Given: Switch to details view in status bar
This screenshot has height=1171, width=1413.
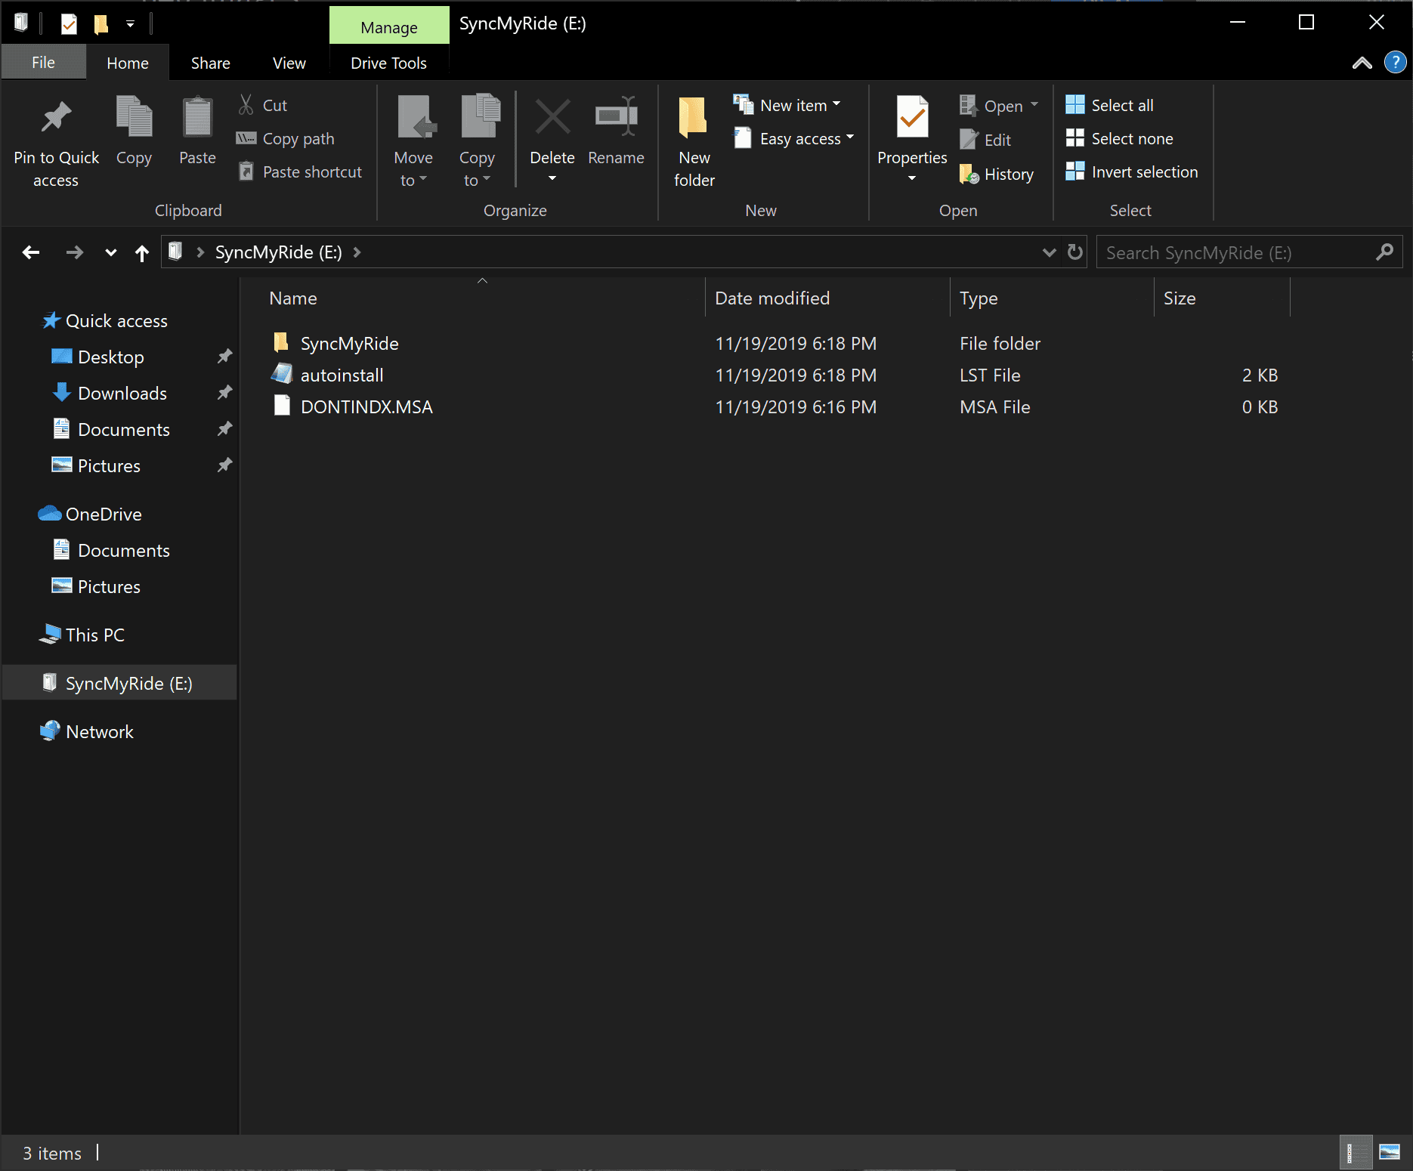Looking at the screenshot, I should click(x=1355, y=1152).
